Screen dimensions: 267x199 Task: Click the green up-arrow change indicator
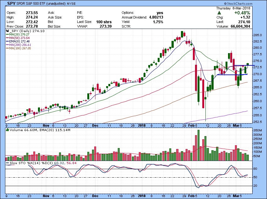pyautogui.click(x=219, y=13)
